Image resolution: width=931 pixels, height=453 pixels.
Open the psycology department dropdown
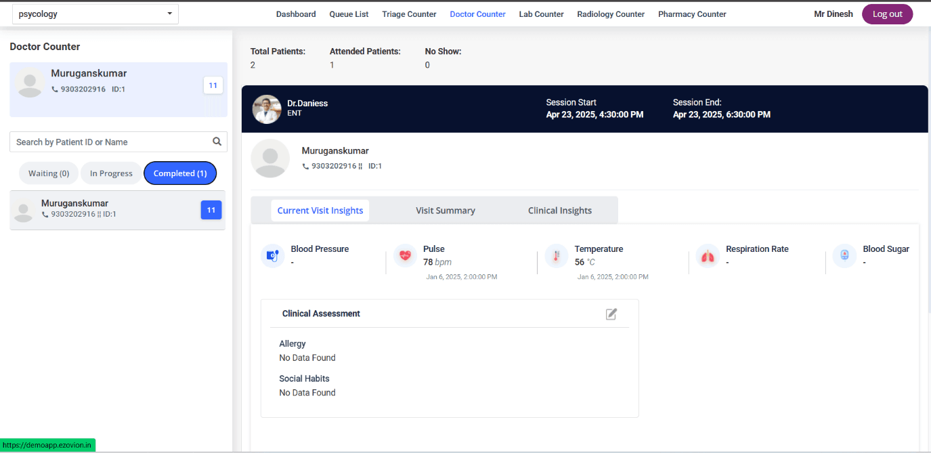(95, 14)
